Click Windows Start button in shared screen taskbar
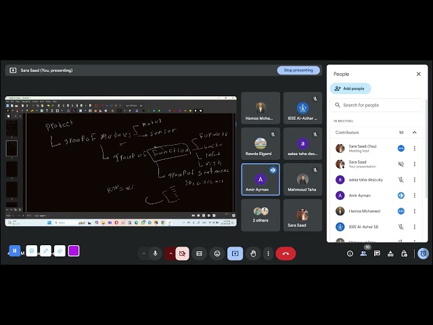 [x=49, y=223]
